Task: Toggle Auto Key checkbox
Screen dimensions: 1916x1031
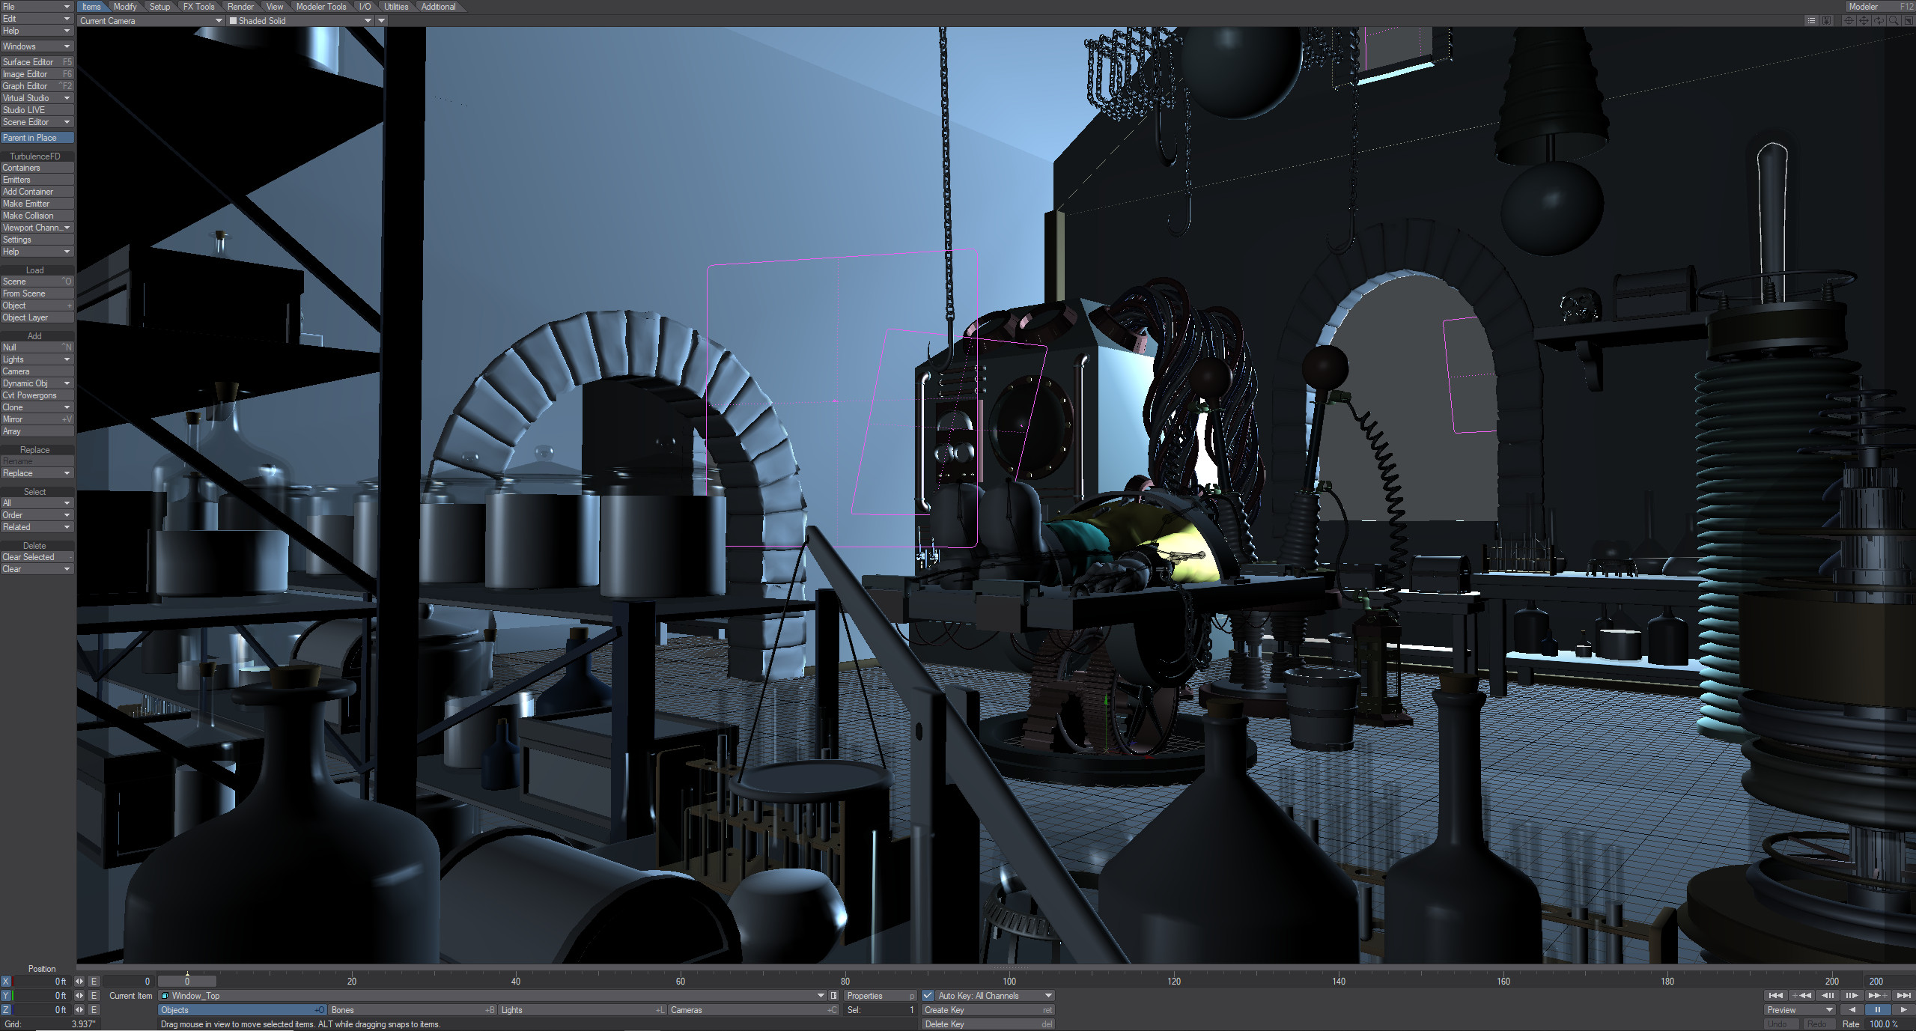Action: [928, 995]
